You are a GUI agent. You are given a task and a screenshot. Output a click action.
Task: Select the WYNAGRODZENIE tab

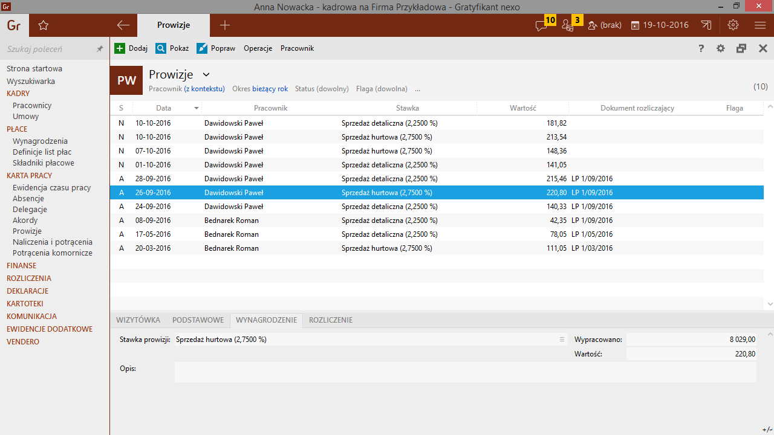266,320
